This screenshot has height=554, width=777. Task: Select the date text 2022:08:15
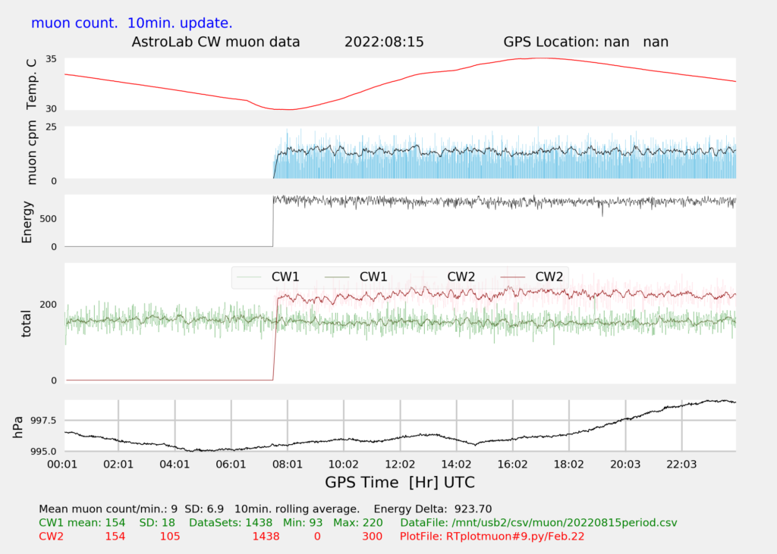click(384, 42)
